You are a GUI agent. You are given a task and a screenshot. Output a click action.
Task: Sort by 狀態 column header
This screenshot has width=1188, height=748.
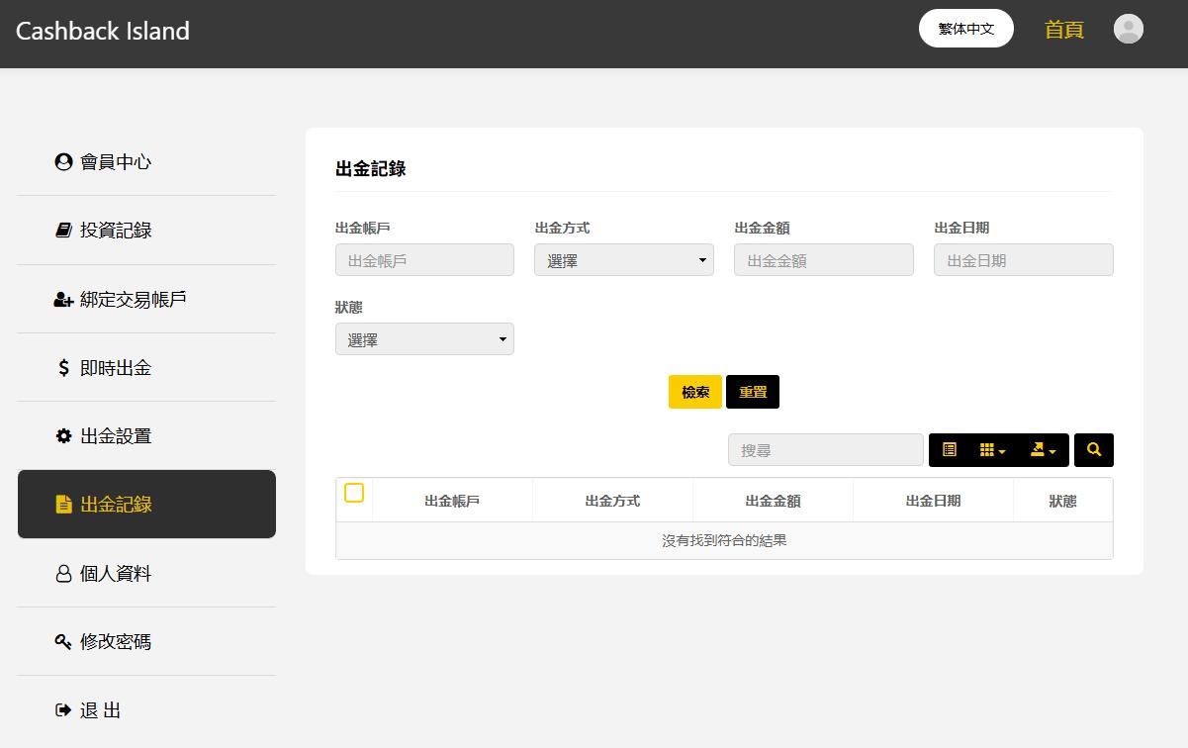coord(1063,501)
